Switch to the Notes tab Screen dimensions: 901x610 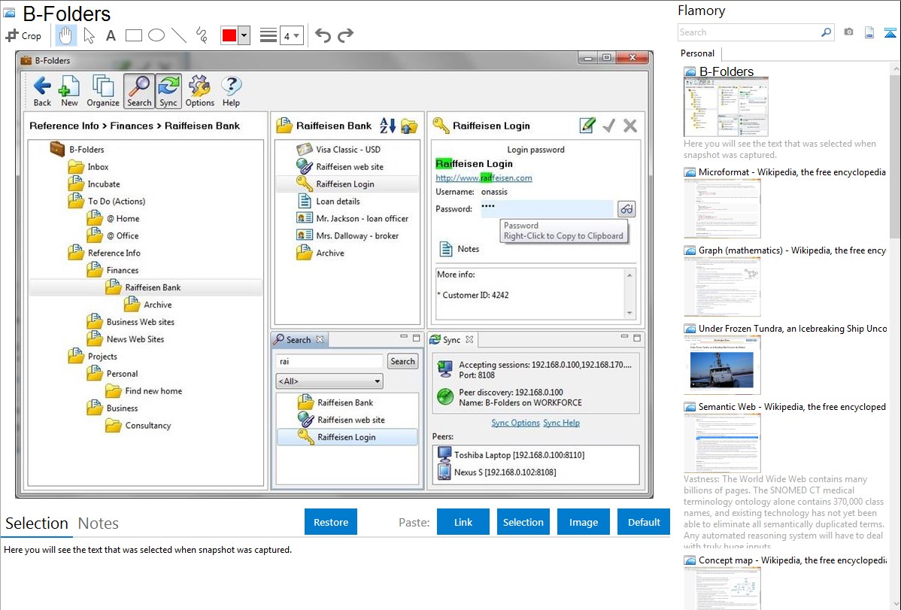pos(99,524)
